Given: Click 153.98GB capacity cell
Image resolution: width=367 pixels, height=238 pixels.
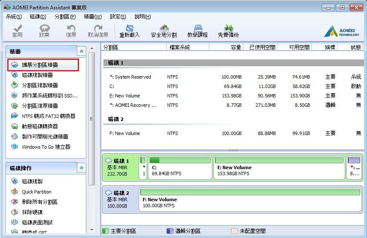Looking at the screenshot, I should click(232, 96).
